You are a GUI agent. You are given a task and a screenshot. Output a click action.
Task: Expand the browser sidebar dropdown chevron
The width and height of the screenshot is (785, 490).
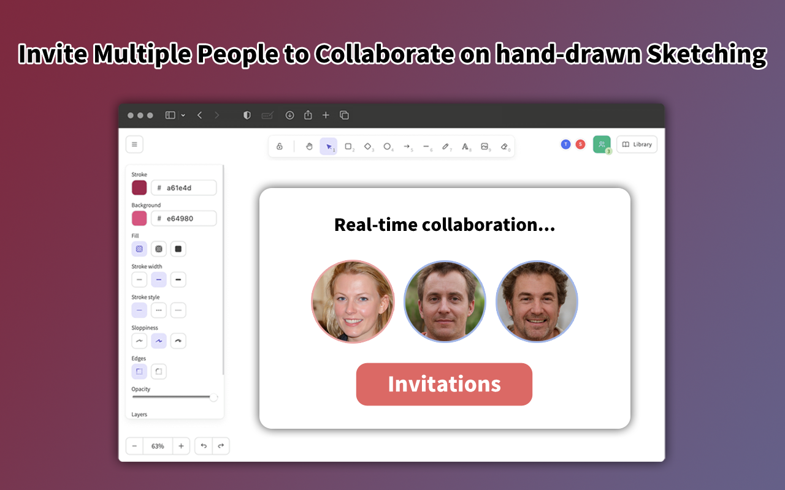tap(183, 115)
